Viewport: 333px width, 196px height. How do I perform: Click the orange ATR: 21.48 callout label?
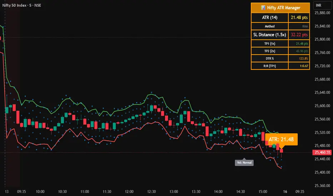click(x=281, y=139)
